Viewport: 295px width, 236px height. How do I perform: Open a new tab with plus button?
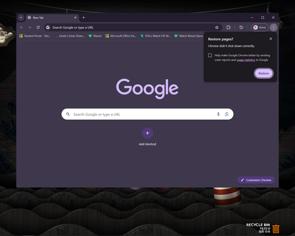click(x=84, y=18)
